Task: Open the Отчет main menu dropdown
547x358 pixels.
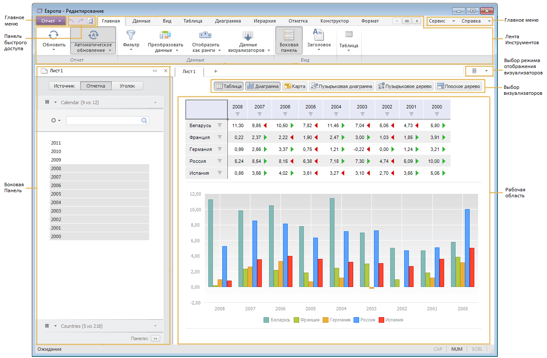Action: click(51, 21)
